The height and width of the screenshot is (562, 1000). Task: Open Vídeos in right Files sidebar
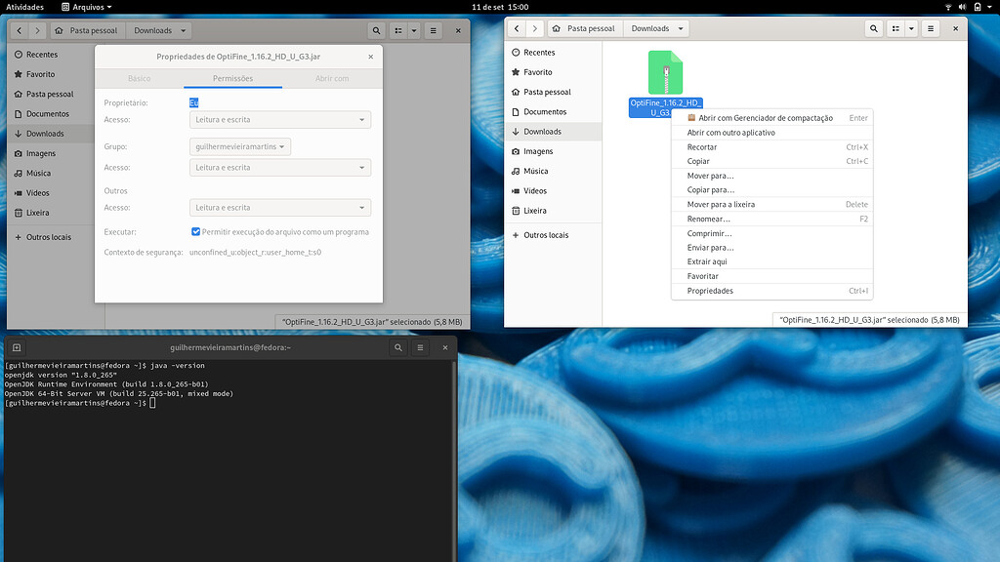tap(553, 190)
